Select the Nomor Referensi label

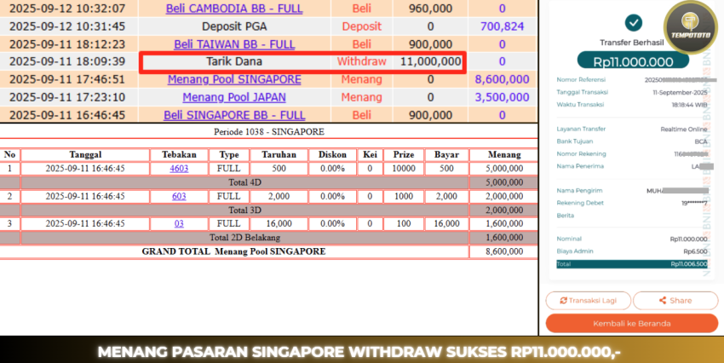[x=581, y=80]
